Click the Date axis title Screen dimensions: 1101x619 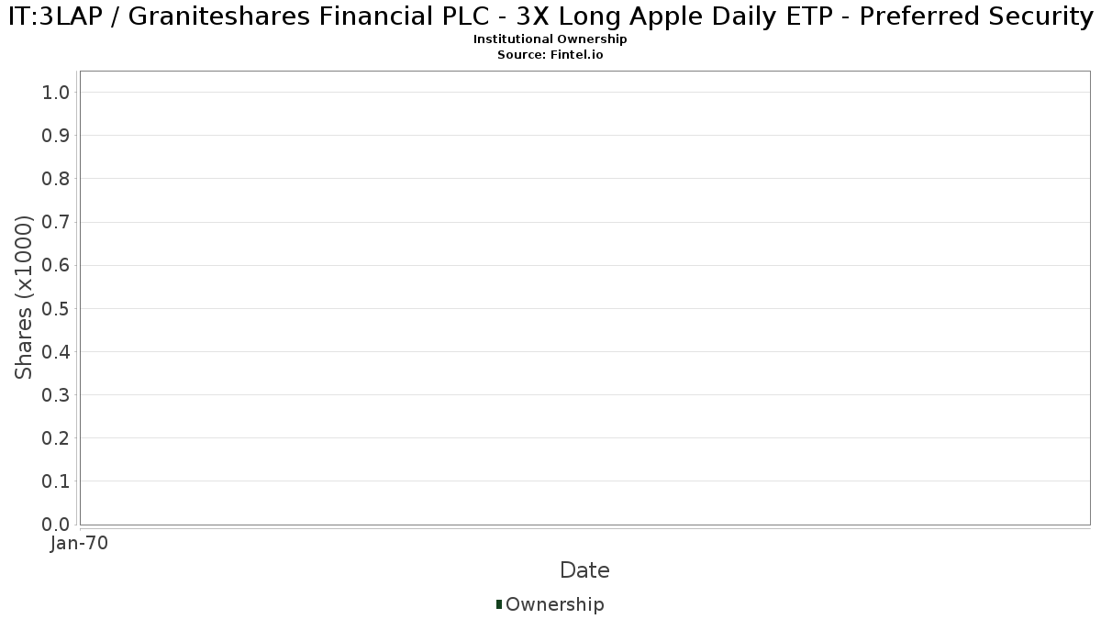point(584,570)
